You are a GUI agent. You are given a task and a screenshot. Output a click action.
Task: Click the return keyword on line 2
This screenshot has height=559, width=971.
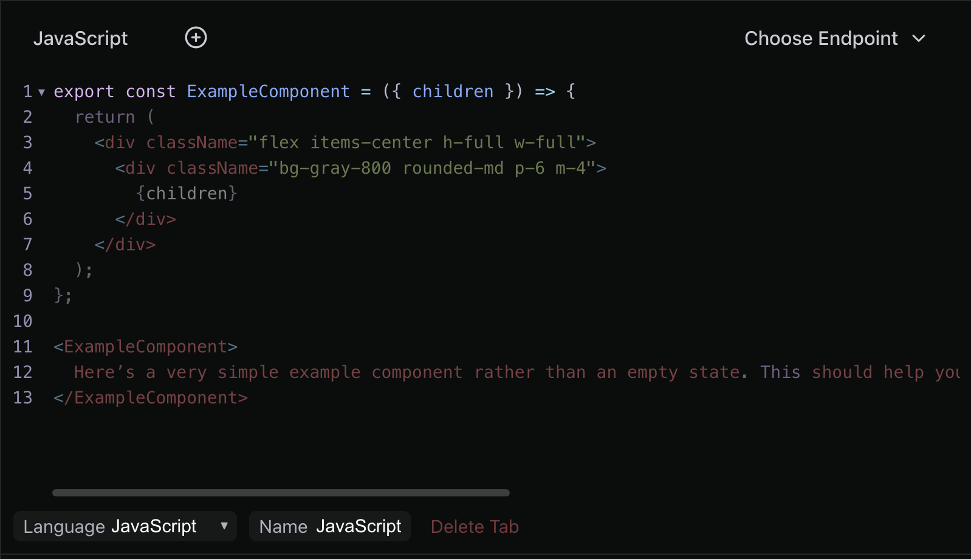click(105, 117)
